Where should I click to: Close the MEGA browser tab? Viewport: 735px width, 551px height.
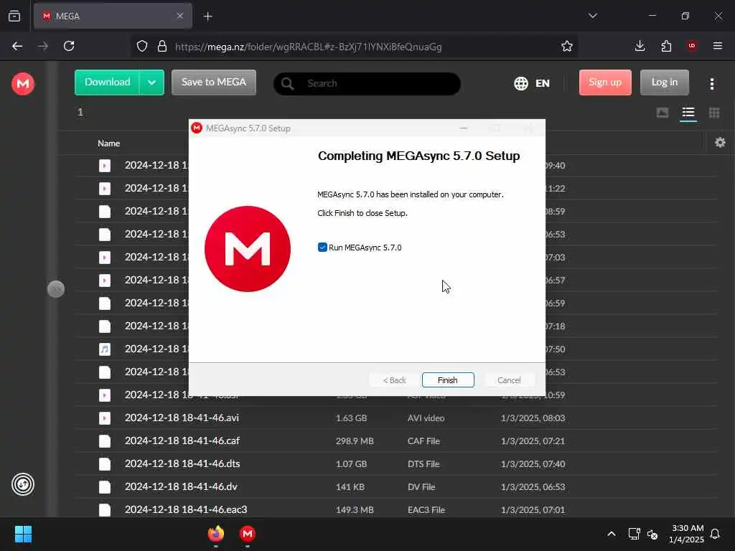tap(180, 16)
